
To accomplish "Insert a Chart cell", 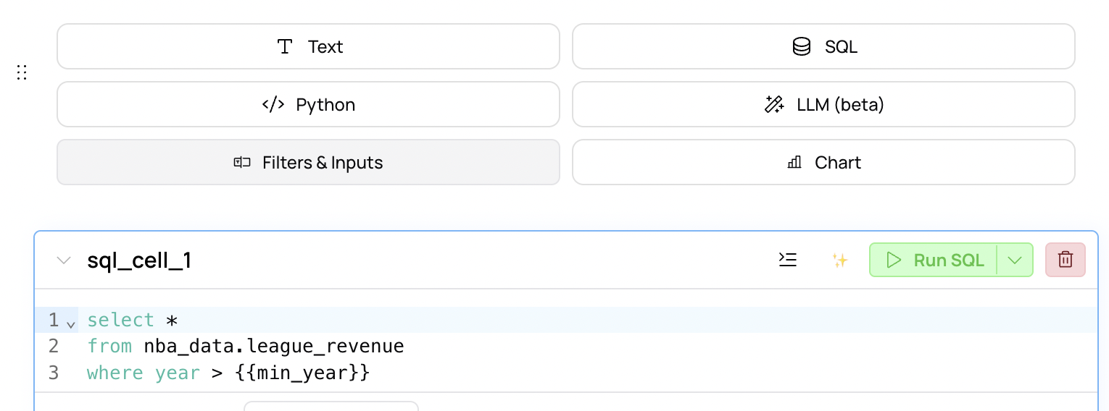I will [x=823, y=162].
